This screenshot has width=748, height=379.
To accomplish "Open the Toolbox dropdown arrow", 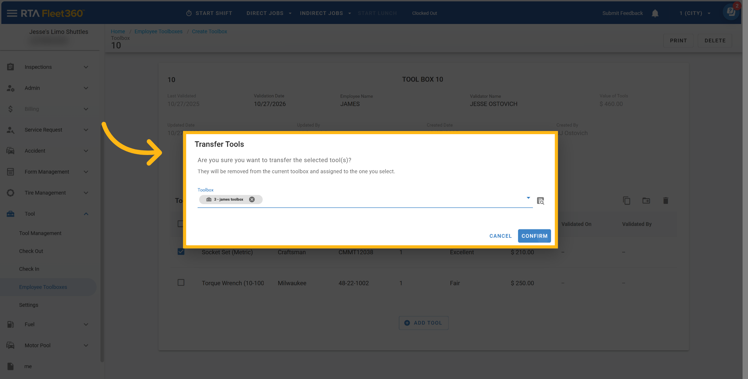I will point(528,198).
